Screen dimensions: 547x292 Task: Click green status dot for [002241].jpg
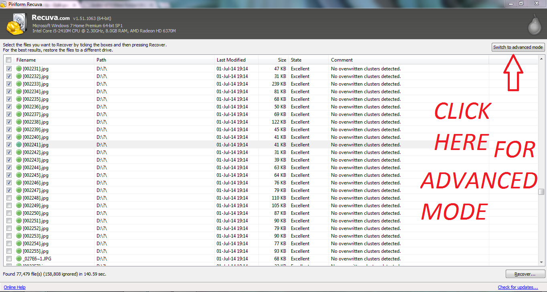click(19, 145)
